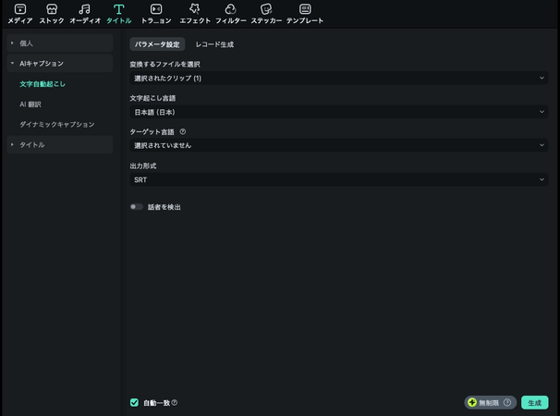This screenshot has width=560, height=416.
Task: Switch to the レコード生成 tab
Action: click(213, 44)
